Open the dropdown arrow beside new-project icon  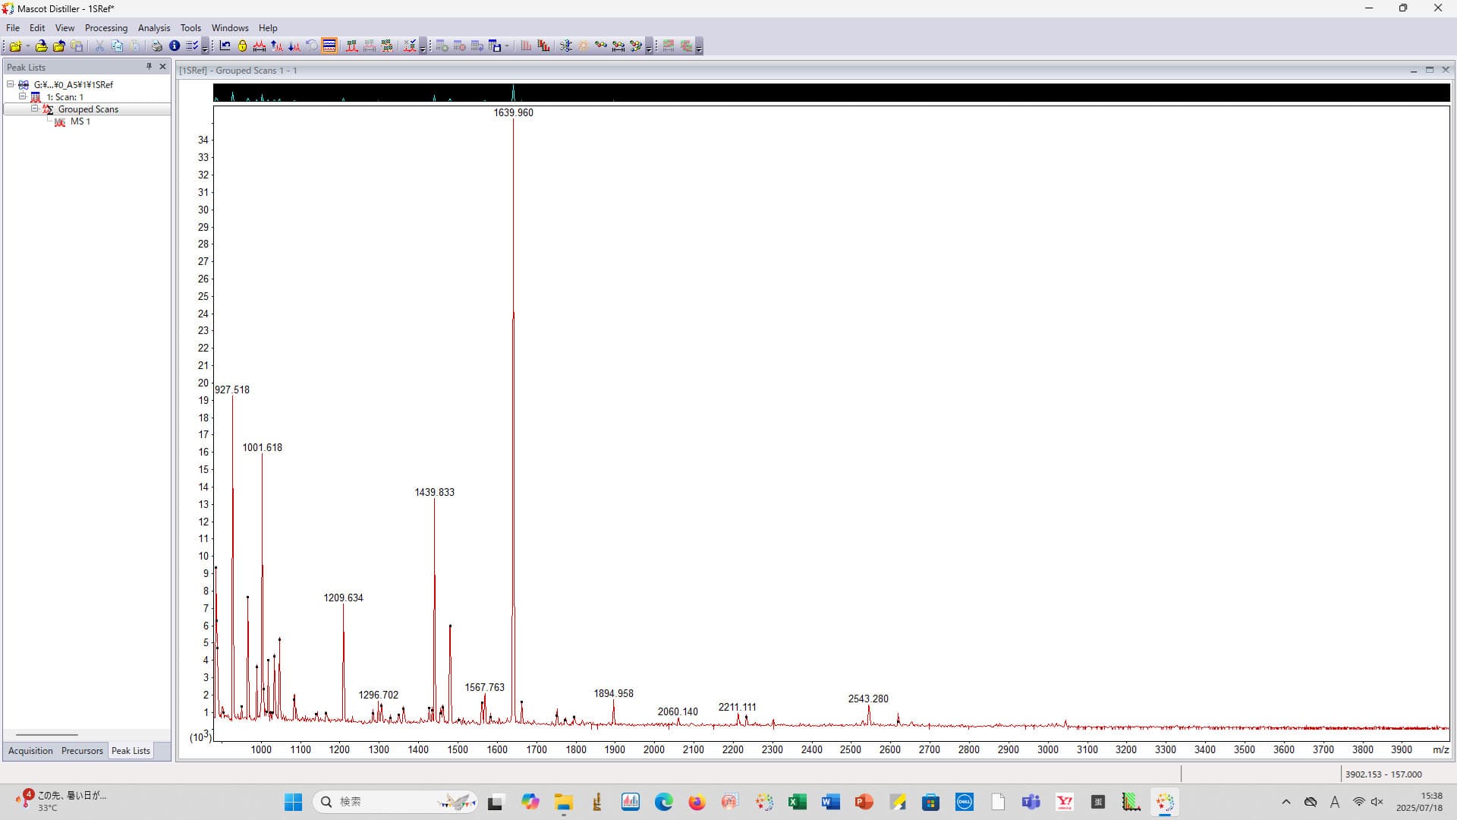point(28,46)
